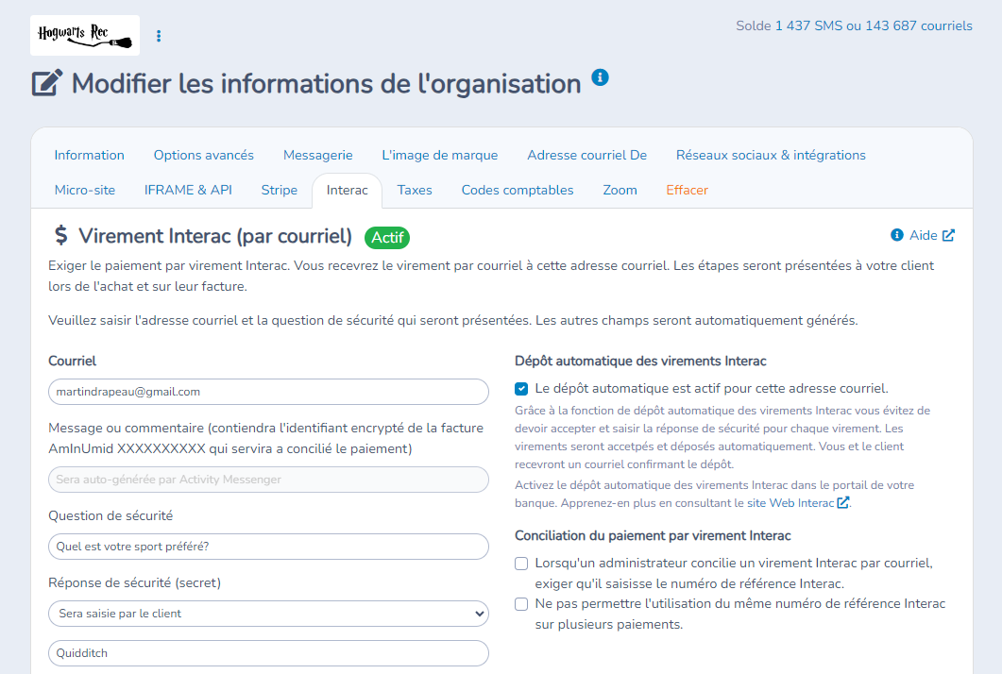Image resolution: width=1002 pixels, height=674 pixels.
Task: Click the info icon beside the page title
Action: [600, 77]
